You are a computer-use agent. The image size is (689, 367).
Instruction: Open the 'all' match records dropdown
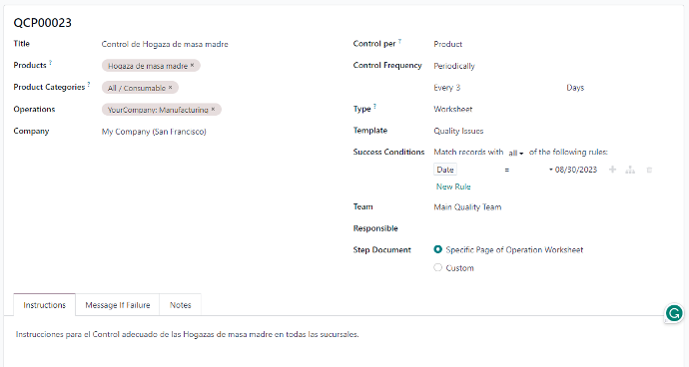click(x=516, y=153)
